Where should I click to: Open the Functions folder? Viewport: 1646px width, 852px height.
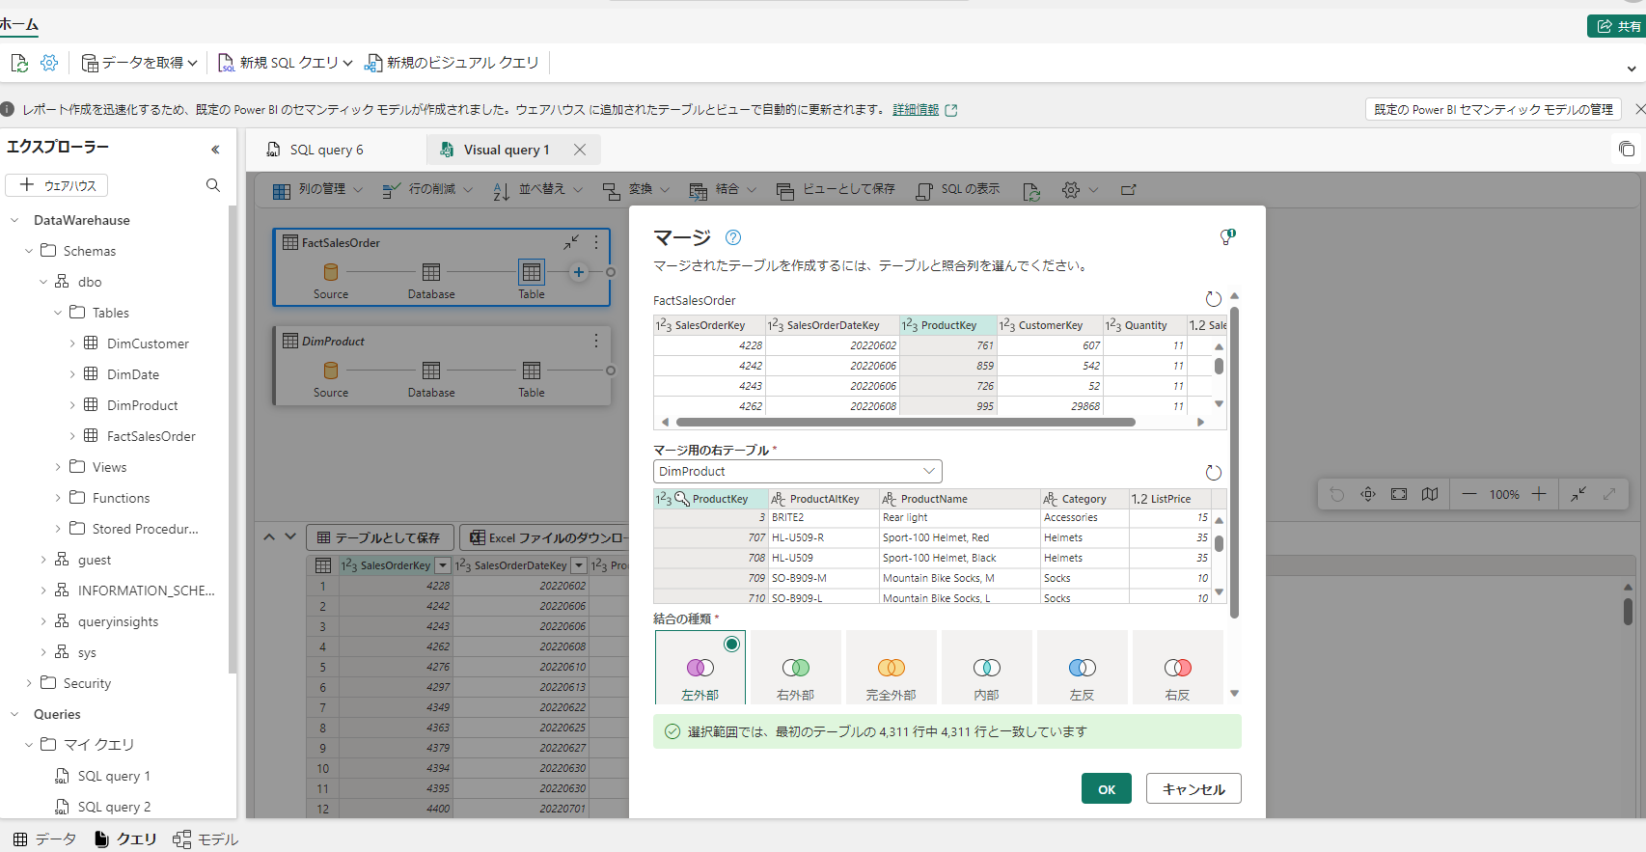121,498
